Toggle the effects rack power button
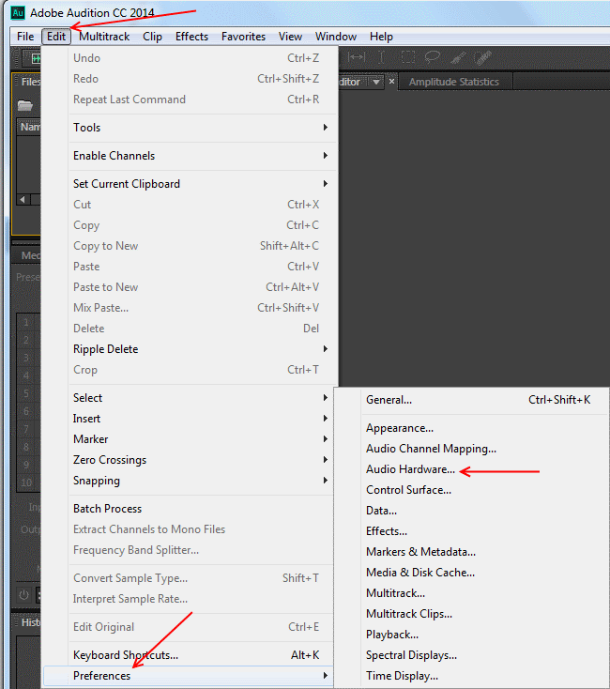This screenshot has height=689, width=610. pyautogui.click(x=23, y=594)
